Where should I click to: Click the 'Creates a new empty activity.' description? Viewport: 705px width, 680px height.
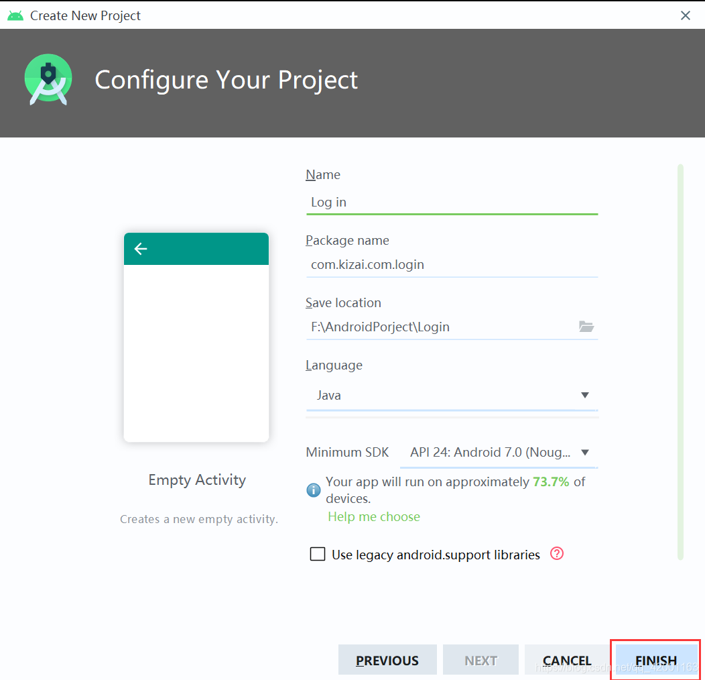pos(199,519)
